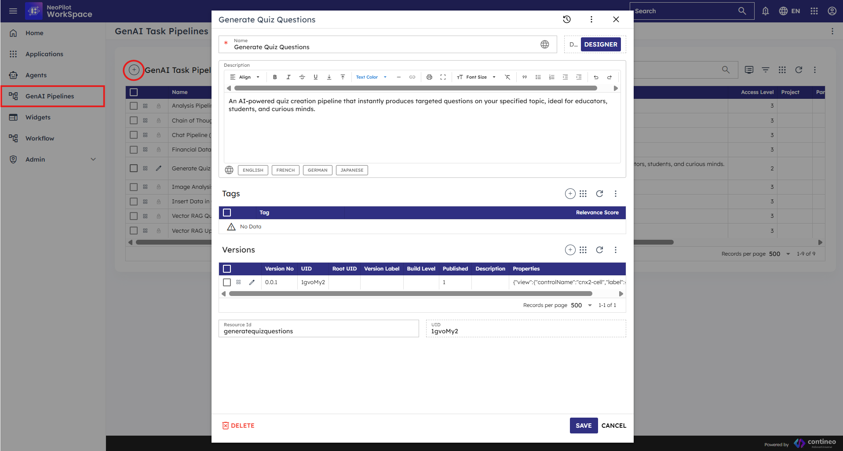The width and height of the screenshot is (843, 451).
Task: Click the version history icon in dialog header
Action: [x=567, y=19]
